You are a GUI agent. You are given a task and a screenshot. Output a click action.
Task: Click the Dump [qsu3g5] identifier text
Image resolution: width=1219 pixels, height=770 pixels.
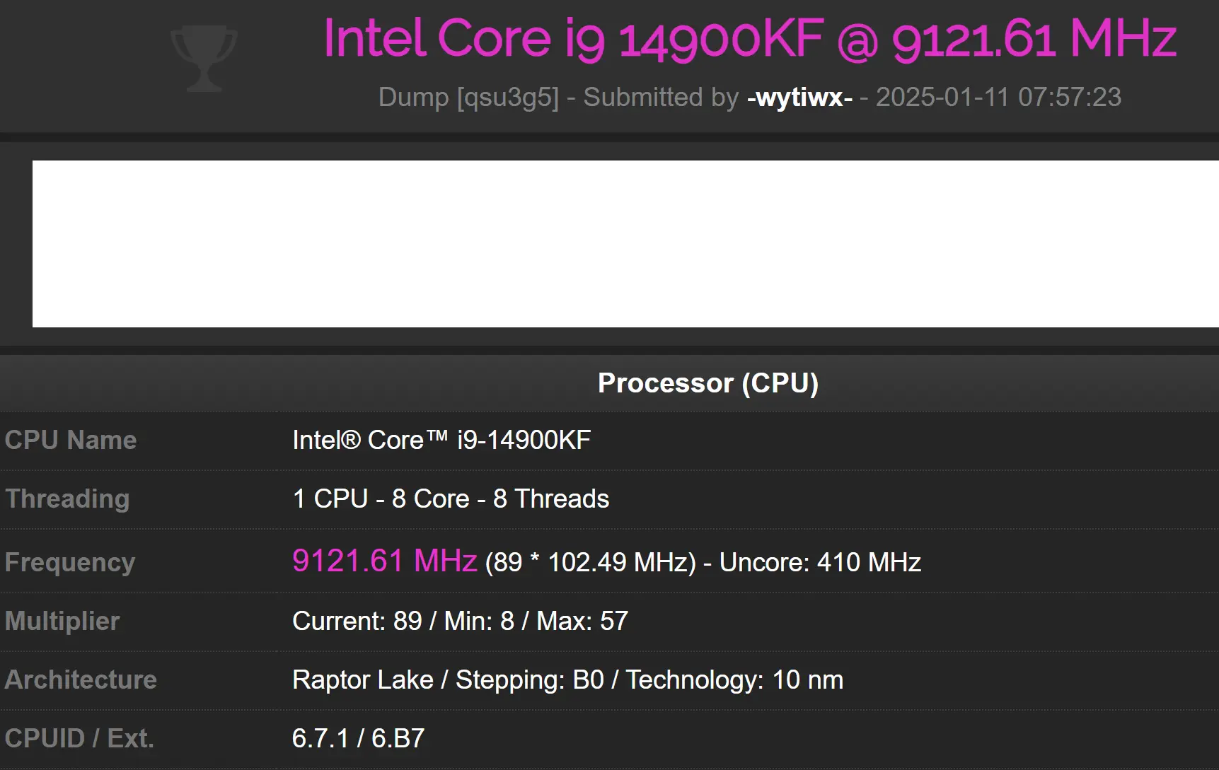click(x=468, y=97)
